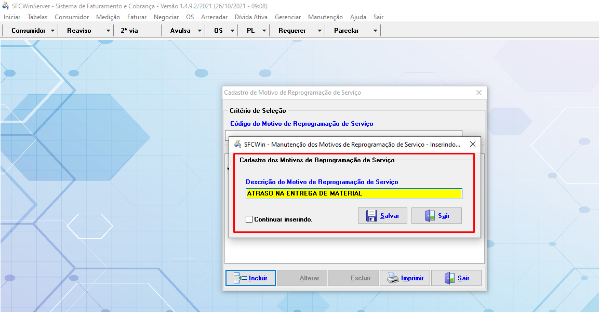Enable the Continuar inserindo checkbox
Screen dimensions: 599x312
point(249,219)
